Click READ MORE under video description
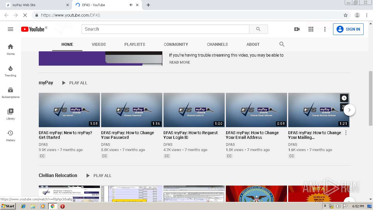373x210 pixels. coord(180,62)
